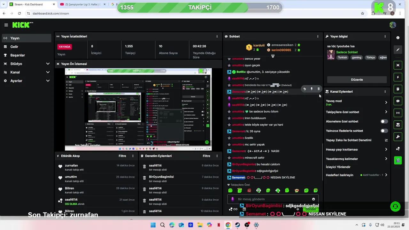Viewport: 409px width, 230px height.
Task: Click the chat bubble icon in right toolbar
Action: coord(398,101)
